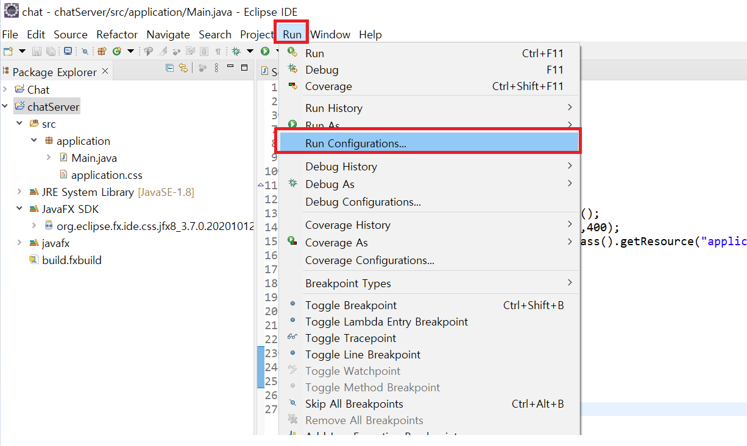Choose Toggle Tracepoint menu entry
The width and height of the screenshot is (747, 446).
pyautogui.click(x=430, y=338)
